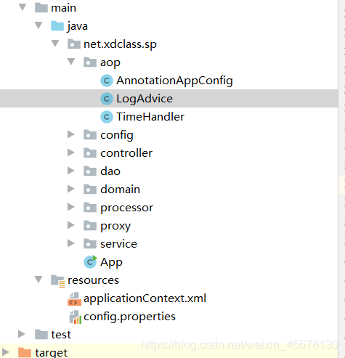Click the processor package icon
Viewport: 345px width, 358px height.
(90, 208)
